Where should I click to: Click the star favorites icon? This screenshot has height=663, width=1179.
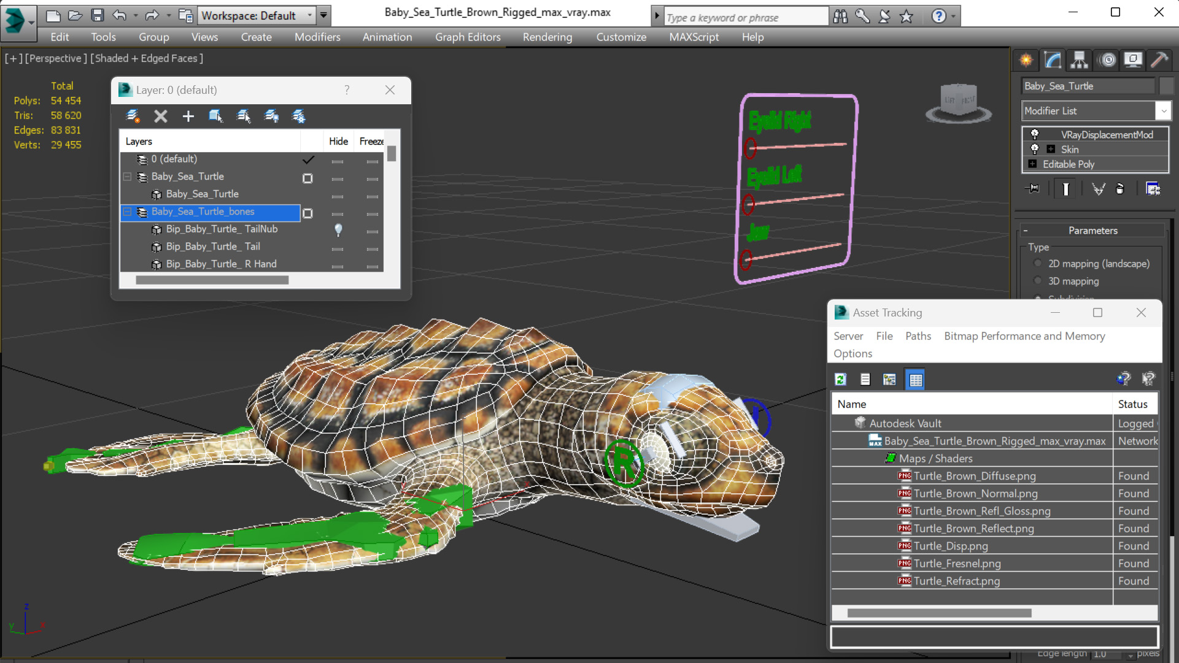click(x=906, y=17)
